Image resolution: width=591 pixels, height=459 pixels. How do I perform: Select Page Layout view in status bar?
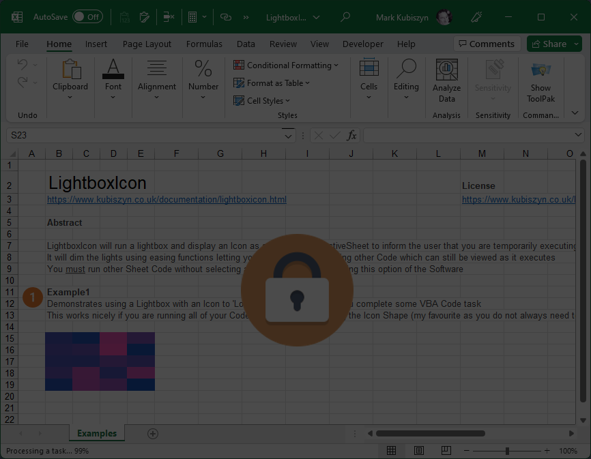pos(419,451)
